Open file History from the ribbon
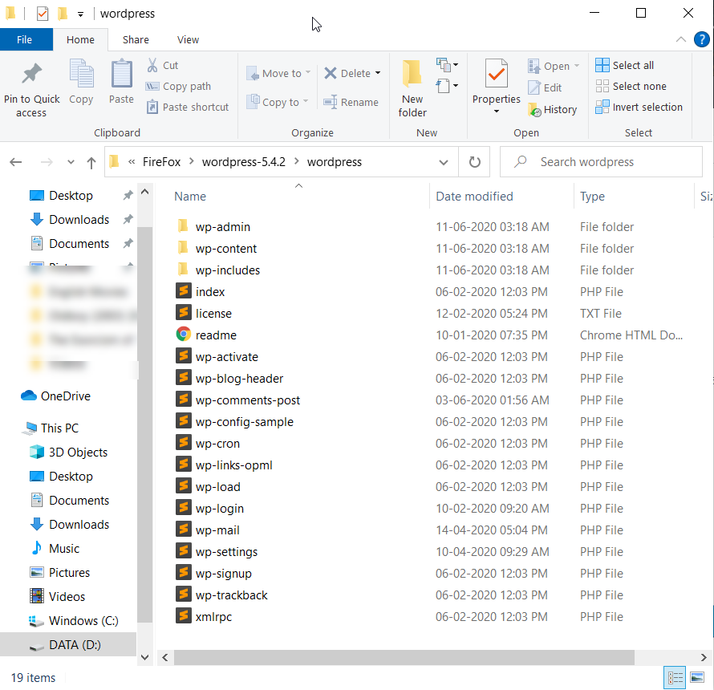 coord(553,109)
